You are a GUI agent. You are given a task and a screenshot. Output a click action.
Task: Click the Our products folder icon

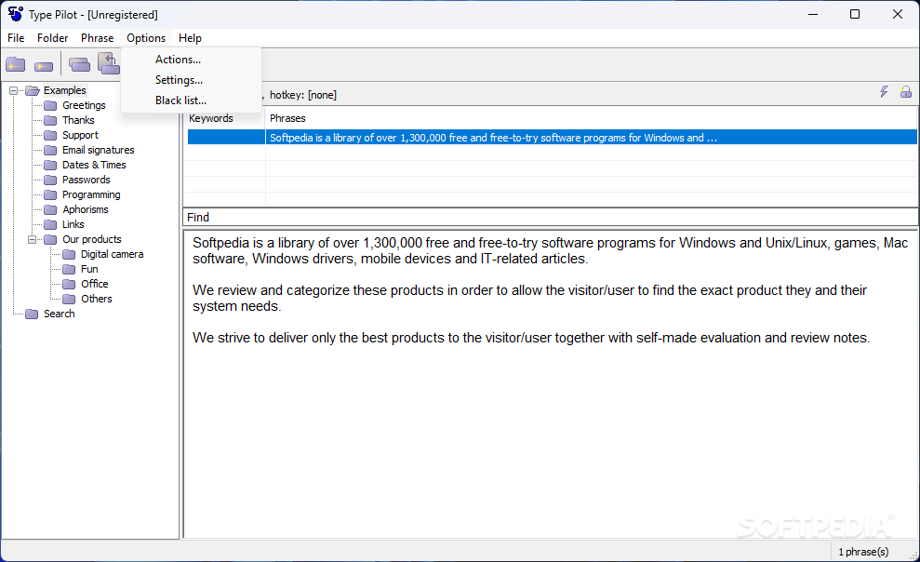pyautogui.click(x=51, y=239)
